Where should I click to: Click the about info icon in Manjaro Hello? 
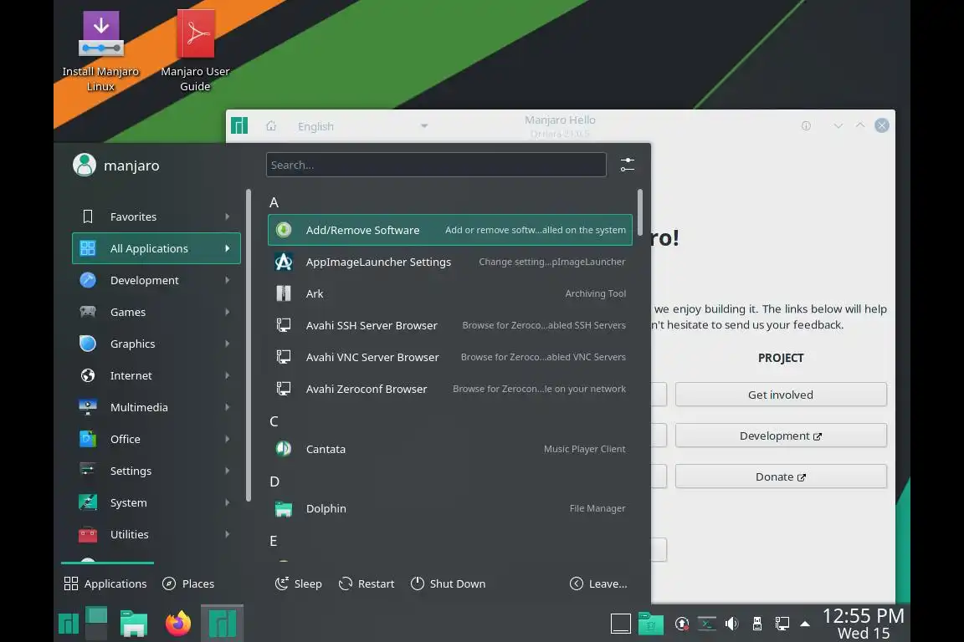click(806, 126)
